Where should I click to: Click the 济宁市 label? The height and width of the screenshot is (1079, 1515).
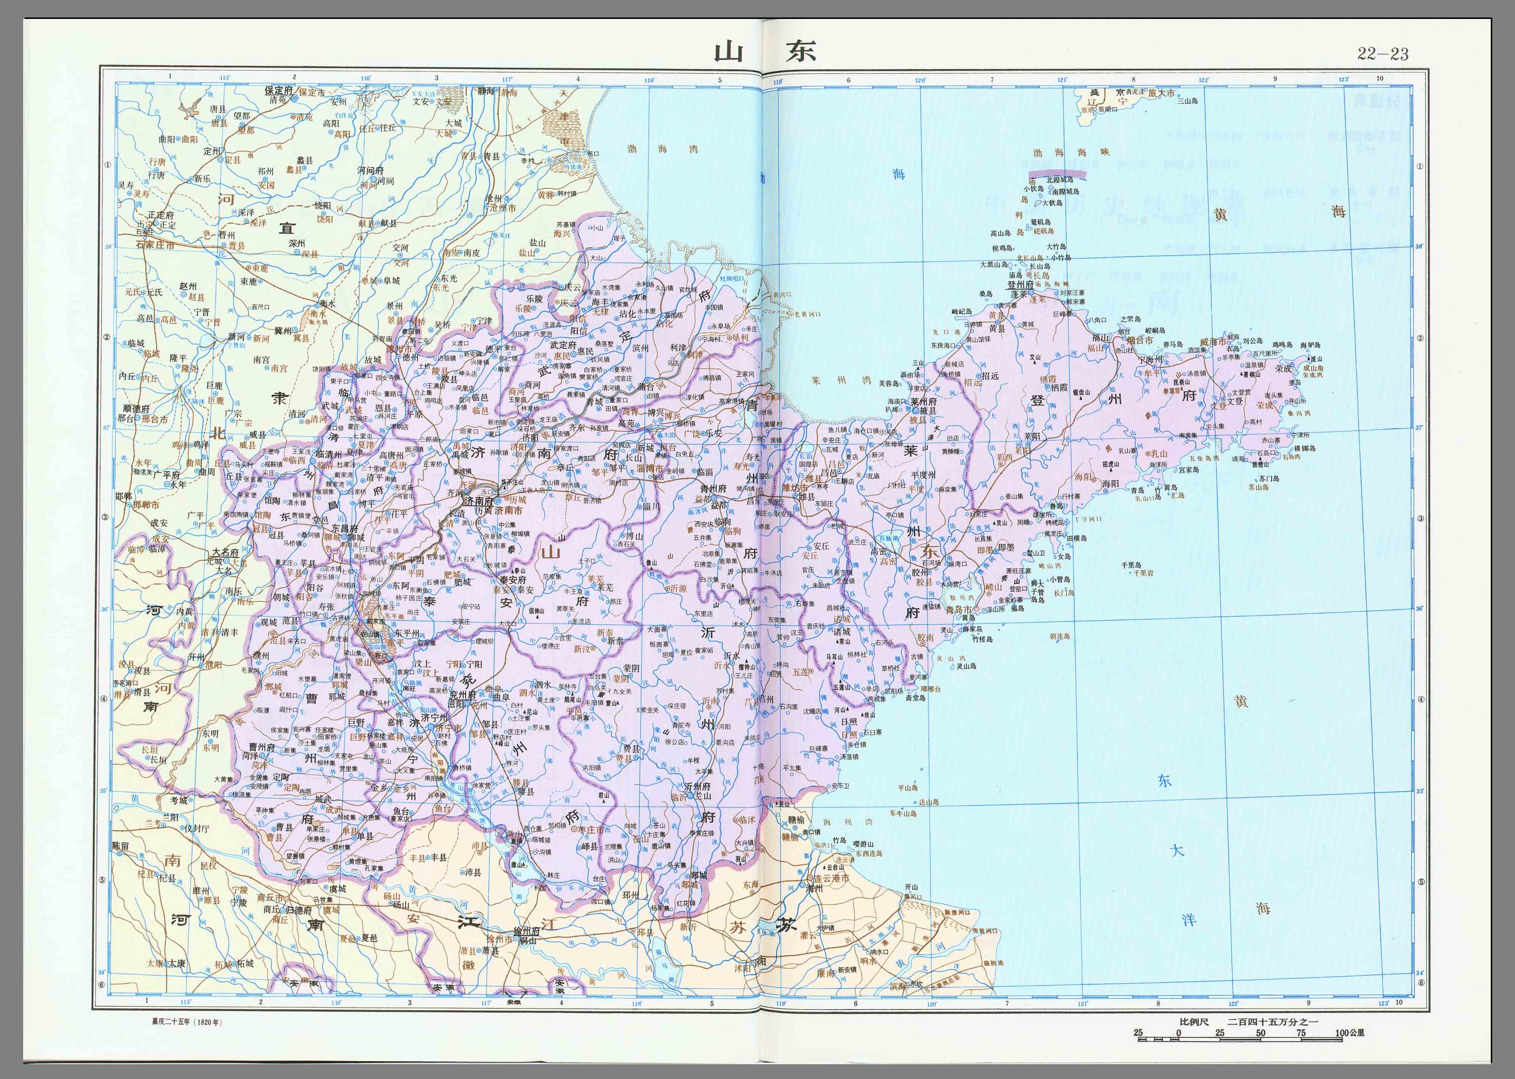click(x=448, y=728)
